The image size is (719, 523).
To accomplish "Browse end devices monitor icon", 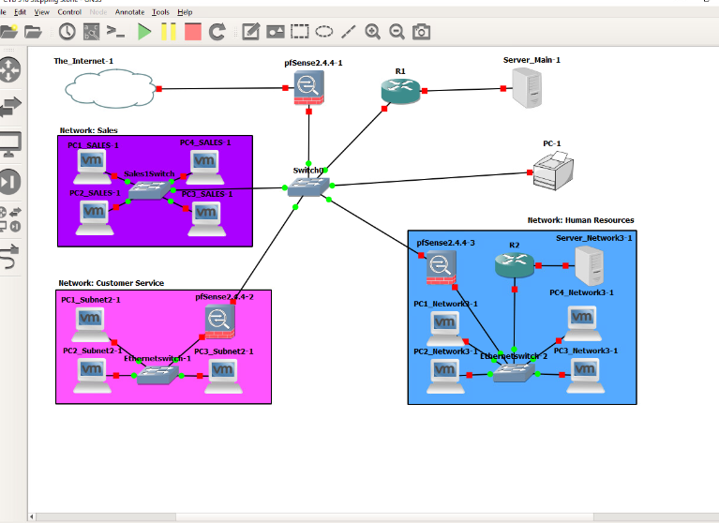I will tap(10, 144).
